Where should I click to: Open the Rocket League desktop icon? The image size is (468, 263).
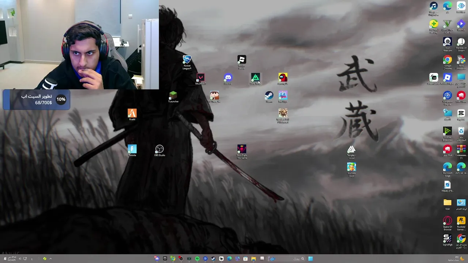tap(187, 62)
